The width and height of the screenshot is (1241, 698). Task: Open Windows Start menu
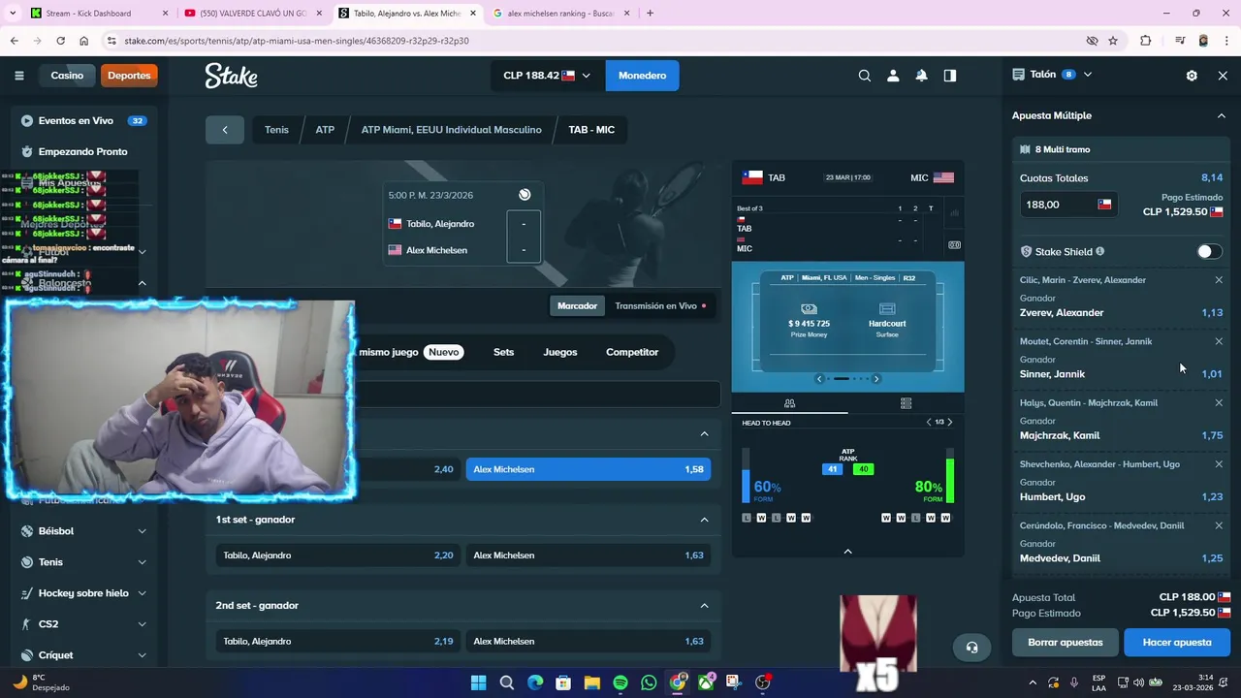pos(478,682)
